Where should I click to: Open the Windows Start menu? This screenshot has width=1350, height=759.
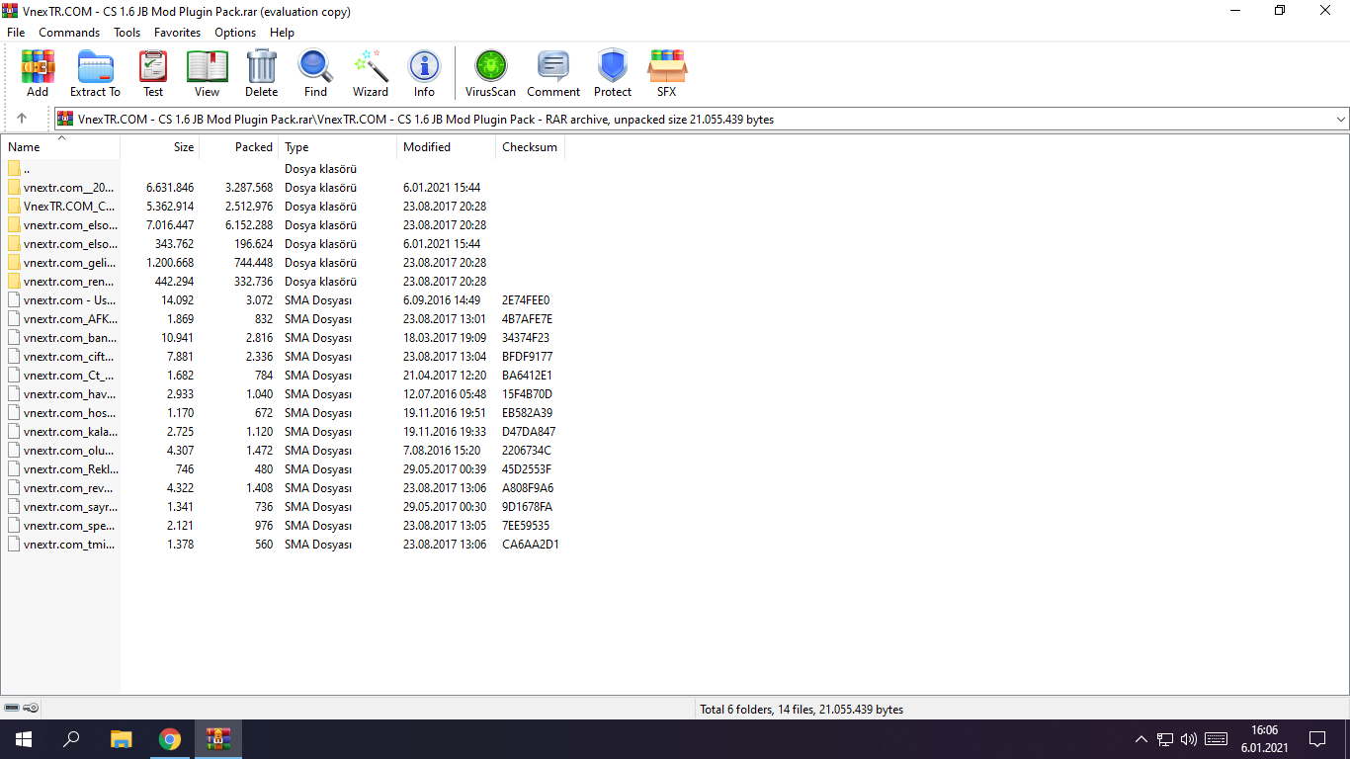(24, 739)
